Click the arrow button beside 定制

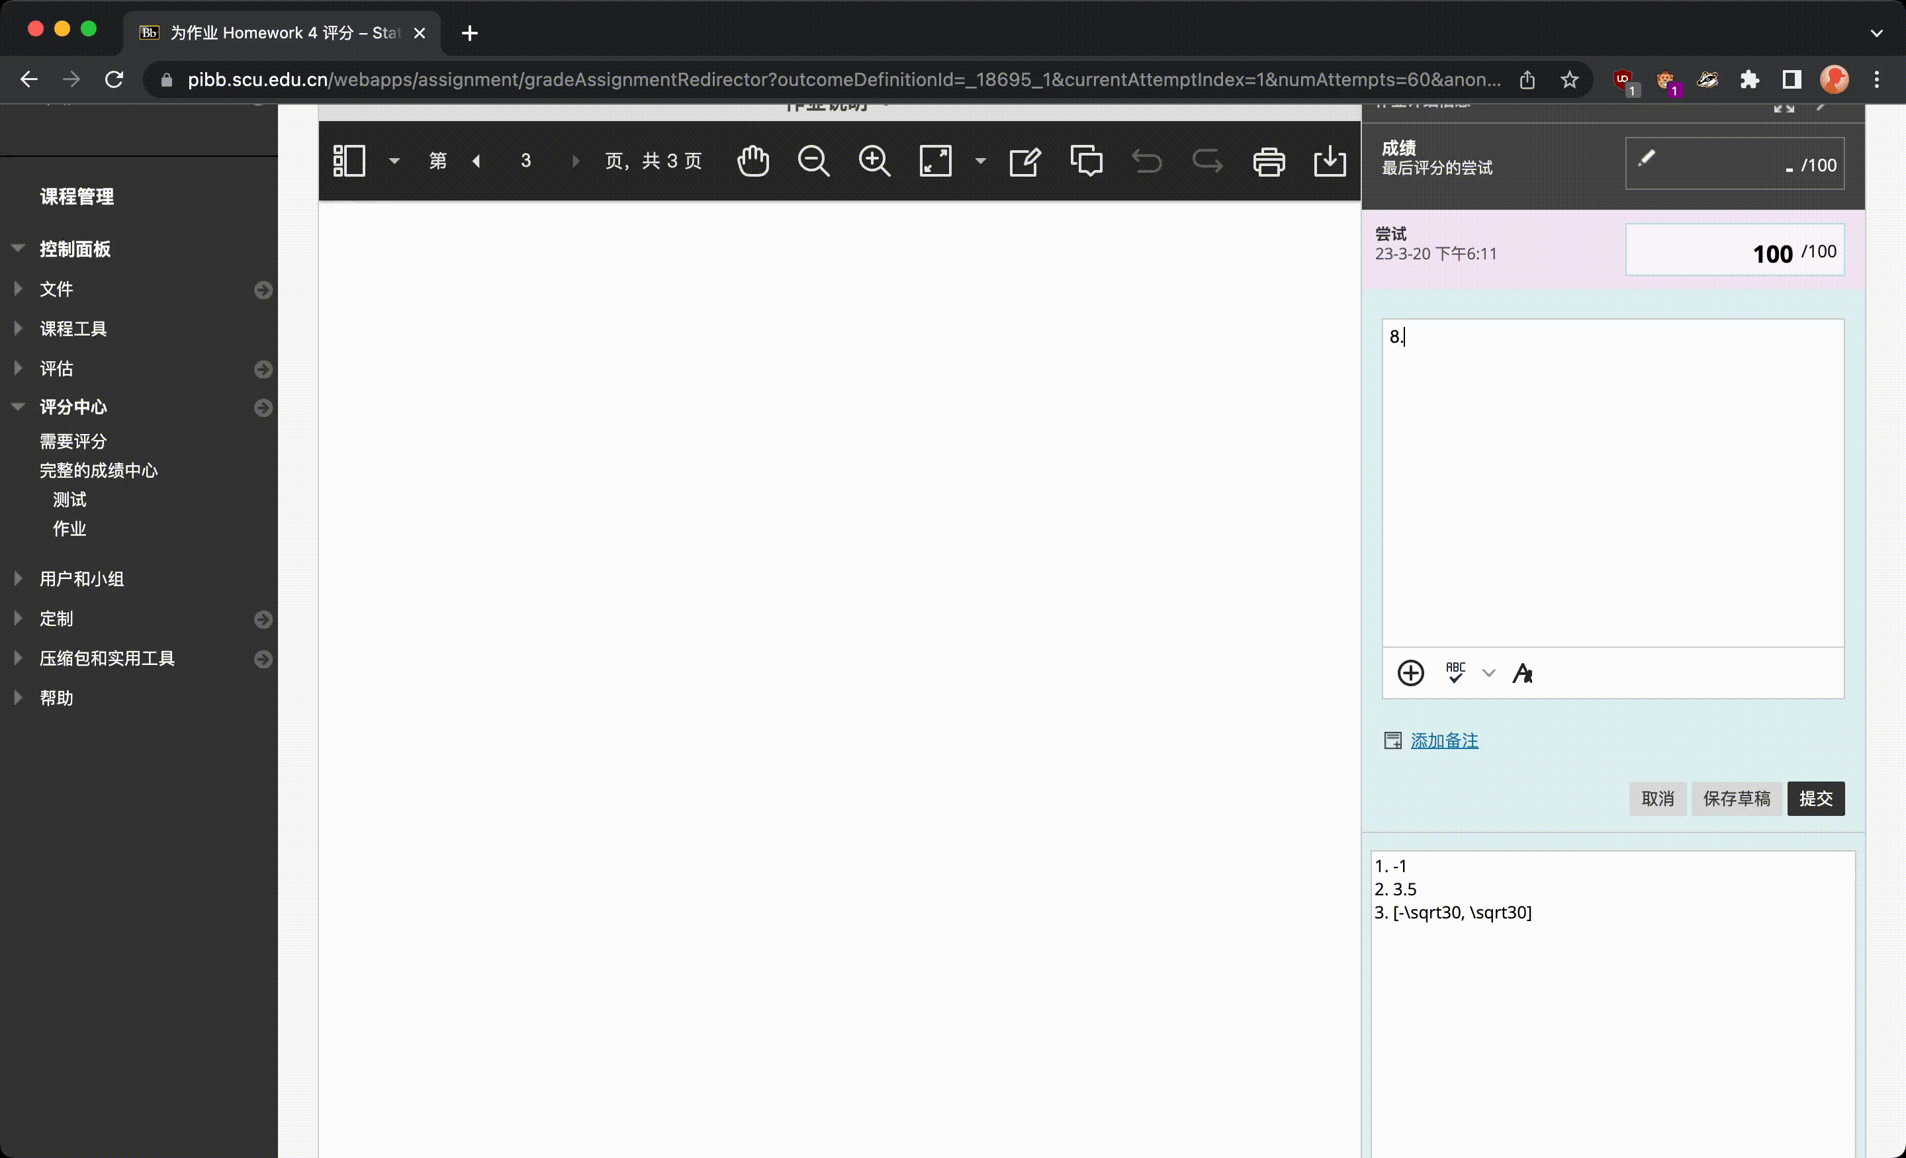click(x=263, y=619)
